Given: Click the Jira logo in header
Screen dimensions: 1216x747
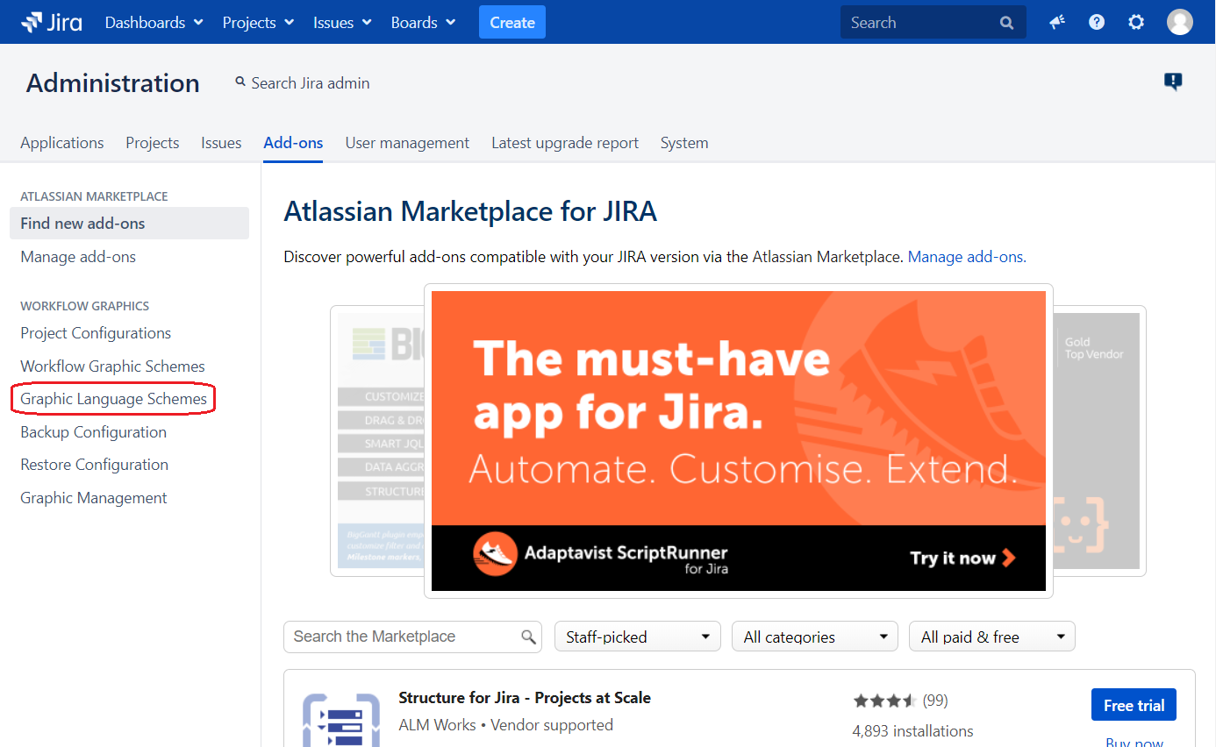Looking at the screenshot, I should pos(52,22).
